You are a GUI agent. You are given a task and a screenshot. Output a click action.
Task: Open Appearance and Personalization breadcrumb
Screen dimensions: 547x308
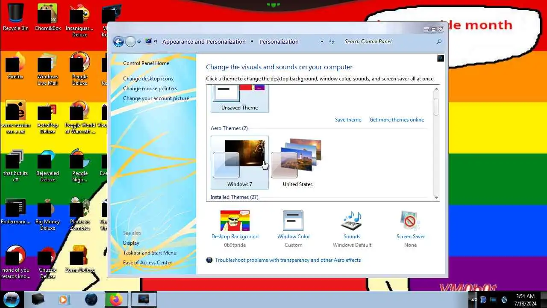click(x=204, y=41)
